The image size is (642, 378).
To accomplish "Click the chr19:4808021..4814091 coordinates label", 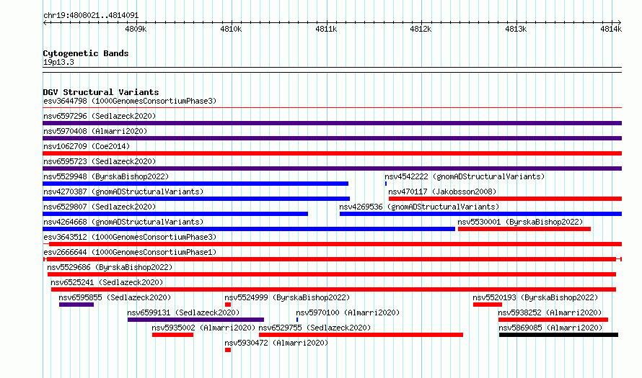I will [x=91, y=16].
